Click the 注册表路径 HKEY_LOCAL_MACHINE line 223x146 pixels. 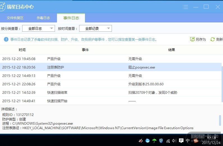[x=98, y=128]
